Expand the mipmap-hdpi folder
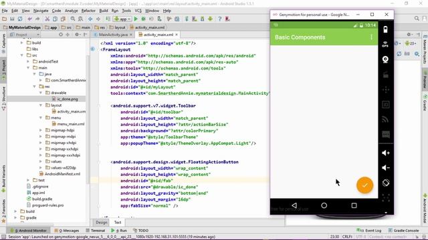This screenshot has height=240, width=428. [41, 130]
